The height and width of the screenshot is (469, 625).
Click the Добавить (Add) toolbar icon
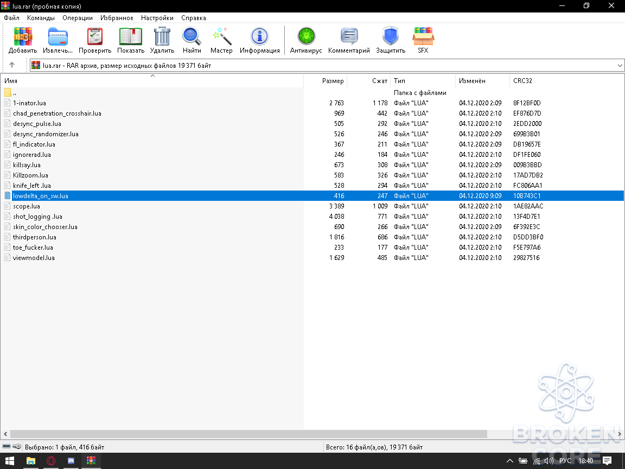point(23,37)
